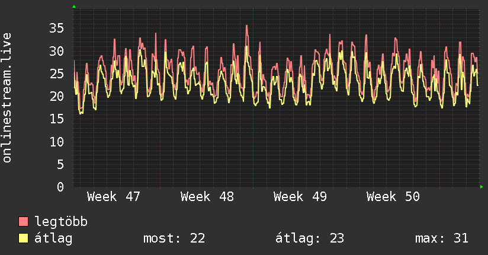The width and height of the screenshot is (488, 255).
Task: Click the 30 y-axis tick label
Action: 56,51
